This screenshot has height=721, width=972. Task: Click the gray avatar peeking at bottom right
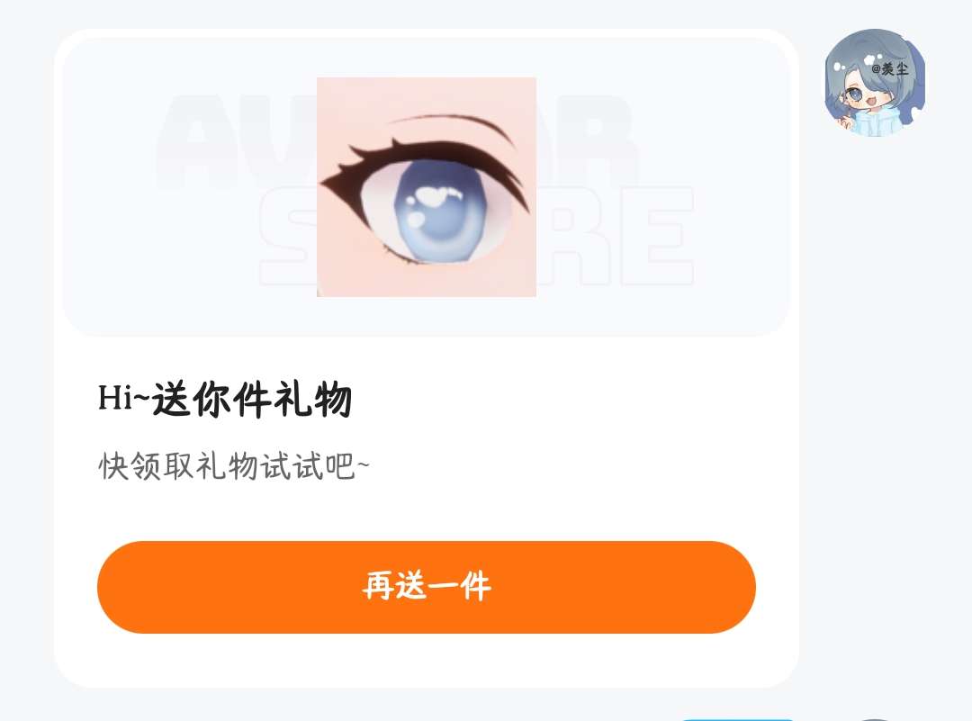point(874,719)
